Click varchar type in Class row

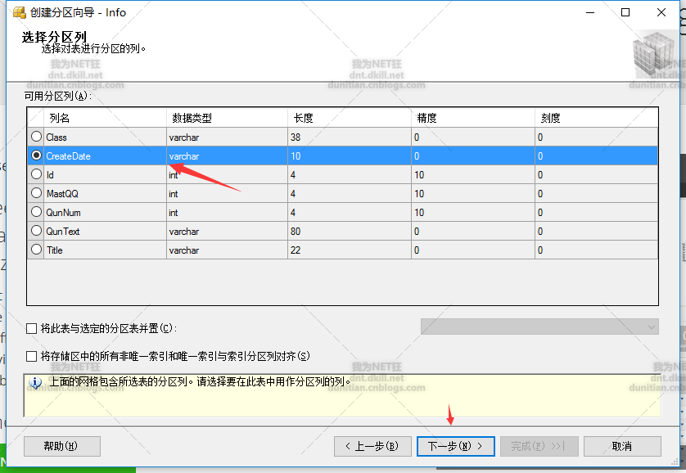point(227,137)
